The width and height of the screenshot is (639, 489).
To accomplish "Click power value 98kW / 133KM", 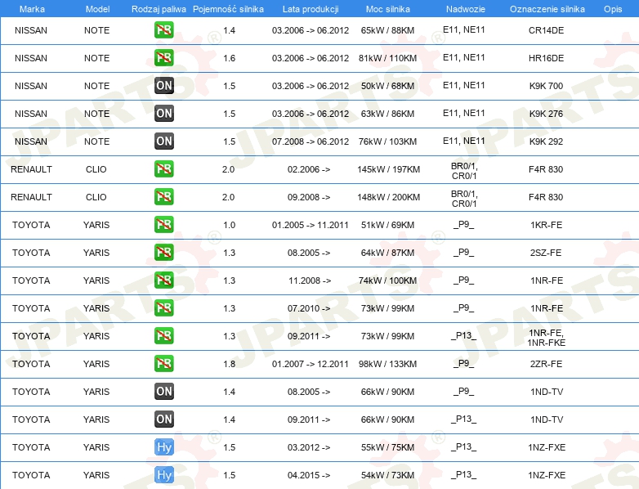I will pyautogui.click(x=387, y=364).
